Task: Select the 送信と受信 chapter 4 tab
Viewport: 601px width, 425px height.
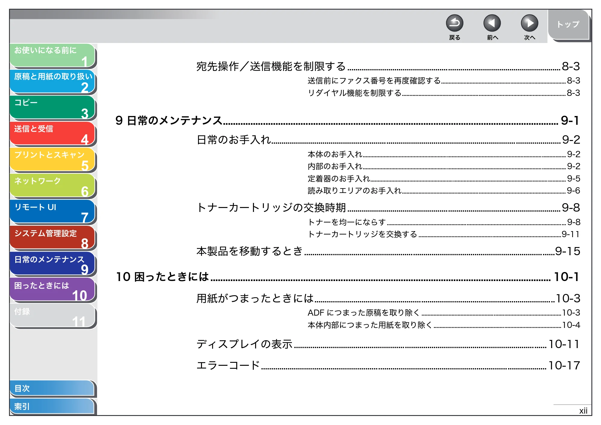Action: click(53, 134)
